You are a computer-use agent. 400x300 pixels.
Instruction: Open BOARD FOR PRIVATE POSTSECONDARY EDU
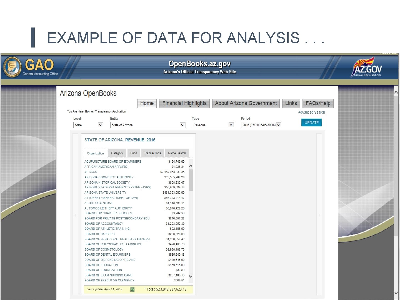click(x=117, y=219)
